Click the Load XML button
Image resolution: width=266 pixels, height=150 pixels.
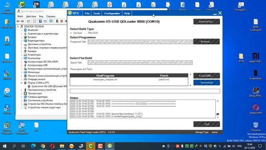(x=207, y=76)
